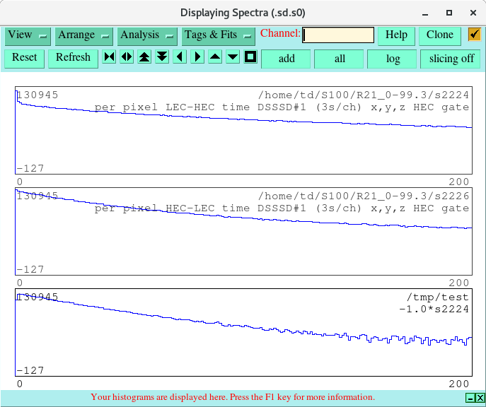Viewport: 486px width, 407px height.
Task: Toggle log scale display
Action: (x=392, y=59)
